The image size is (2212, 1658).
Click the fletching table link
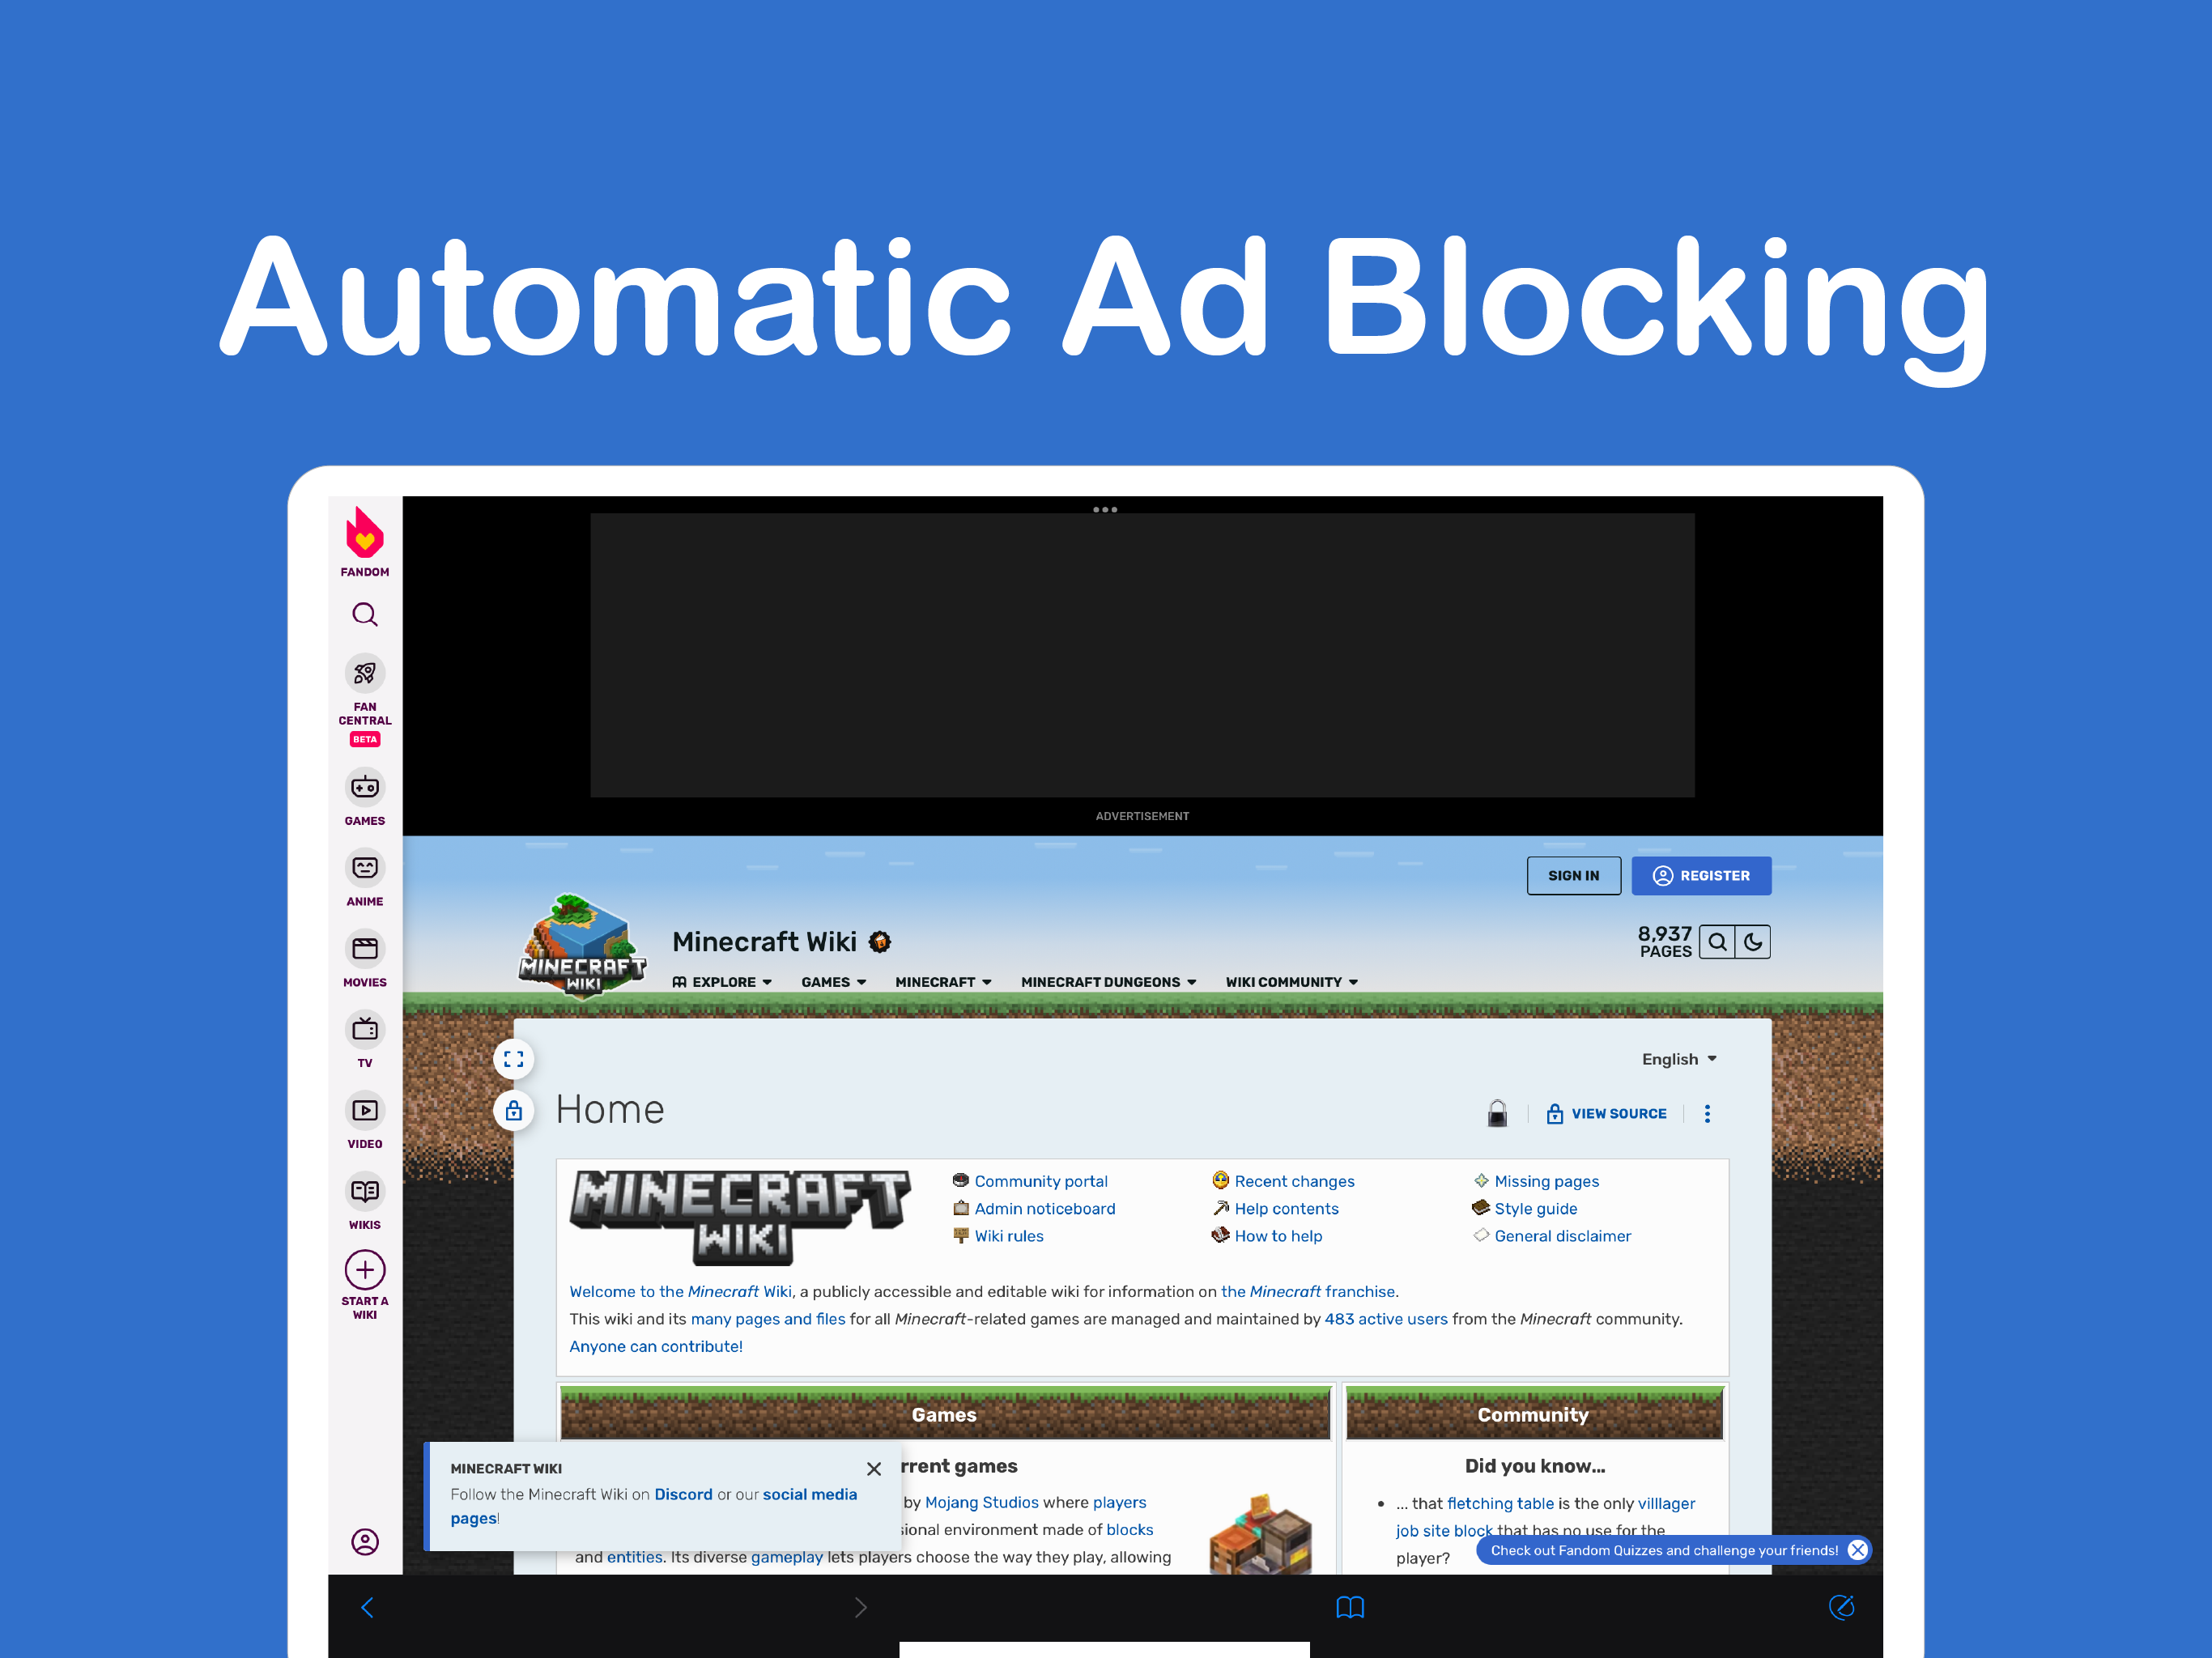pyautogui.click(x=1500, y=1504)
